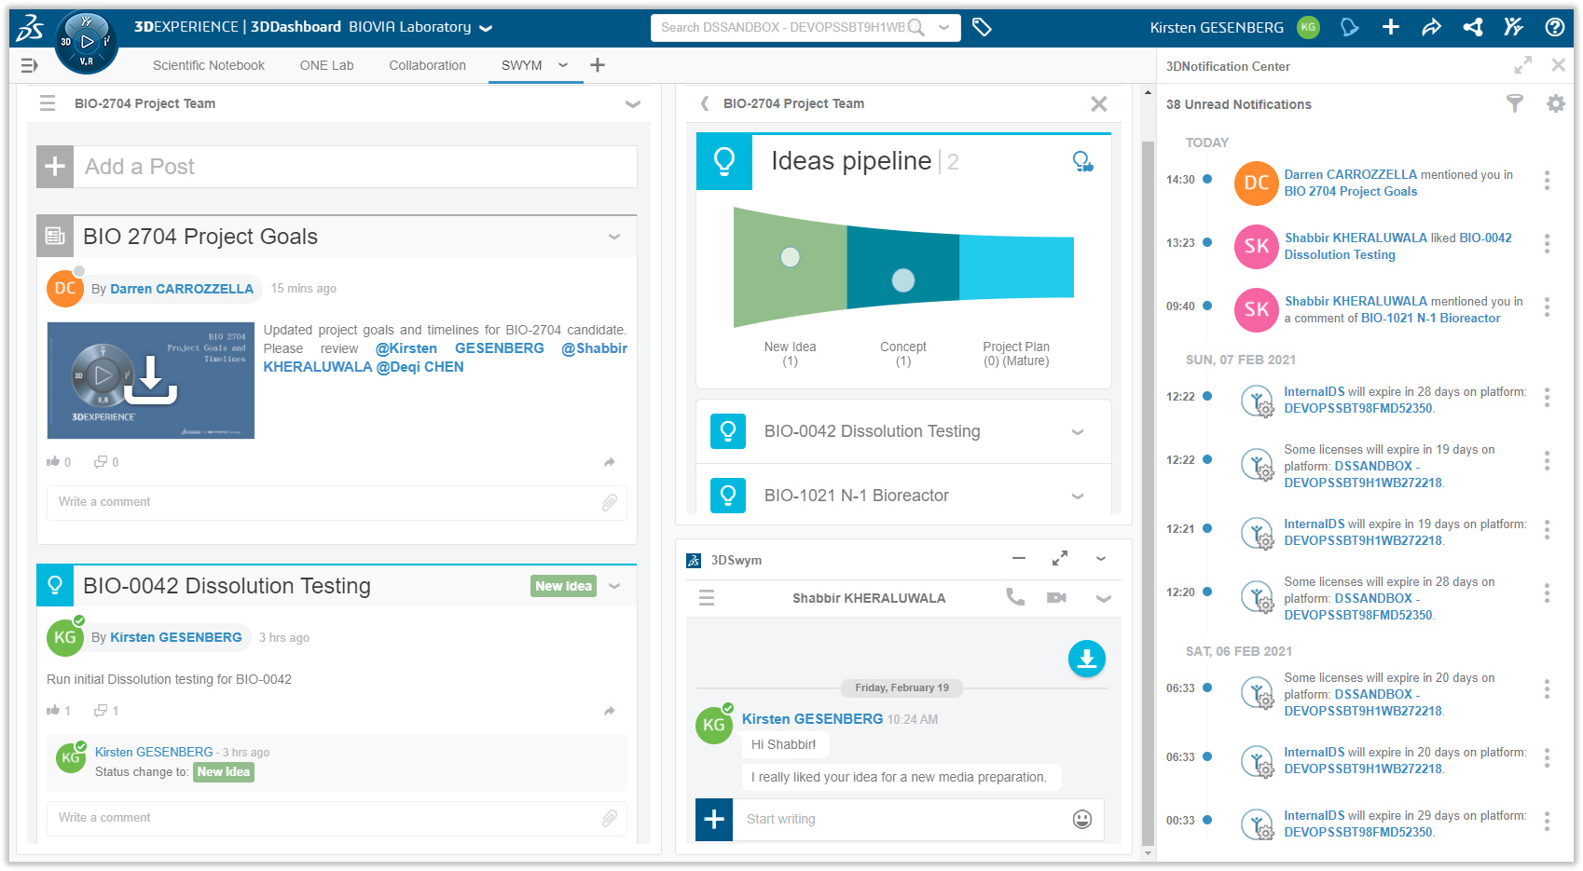Click the Add a Post field

pyautogui.click(x=354, y=167)
